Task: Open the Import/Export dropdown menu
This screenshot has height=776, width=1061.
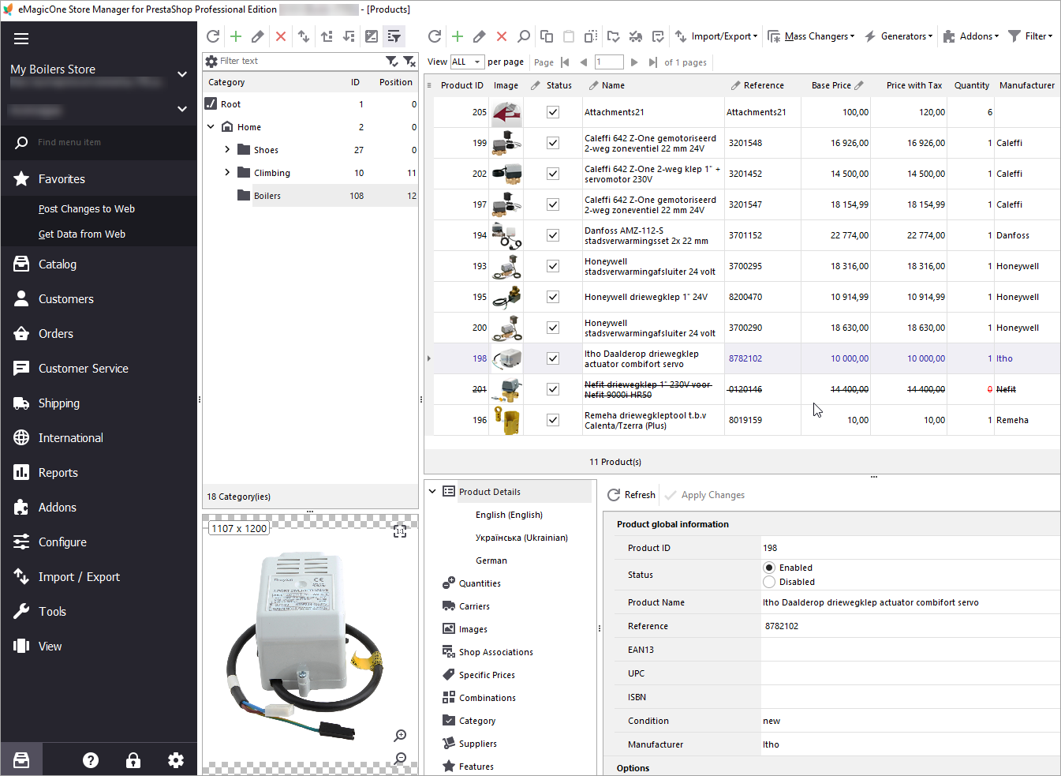Action: [x=716, y=36]
